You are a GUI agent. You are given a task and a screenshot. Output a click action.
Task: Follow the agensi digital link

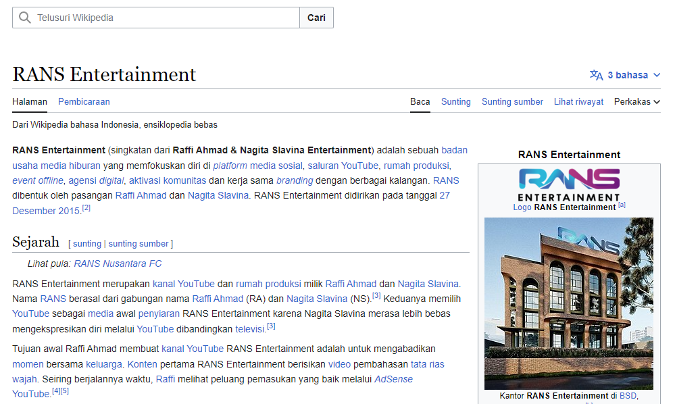pyautogui.click(x=96, y=180)
